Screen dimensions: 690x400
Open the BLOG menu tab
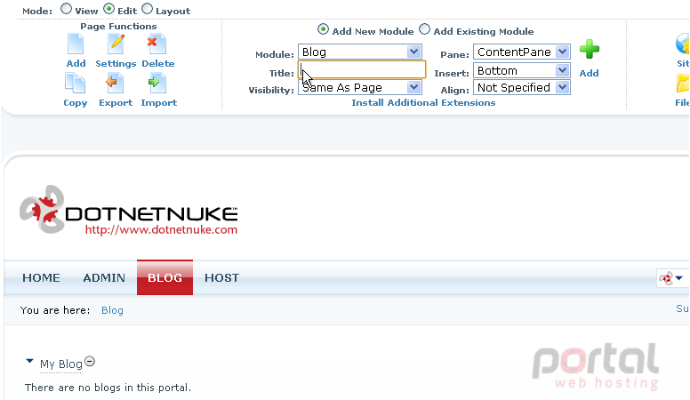click(x=165, y=277)
